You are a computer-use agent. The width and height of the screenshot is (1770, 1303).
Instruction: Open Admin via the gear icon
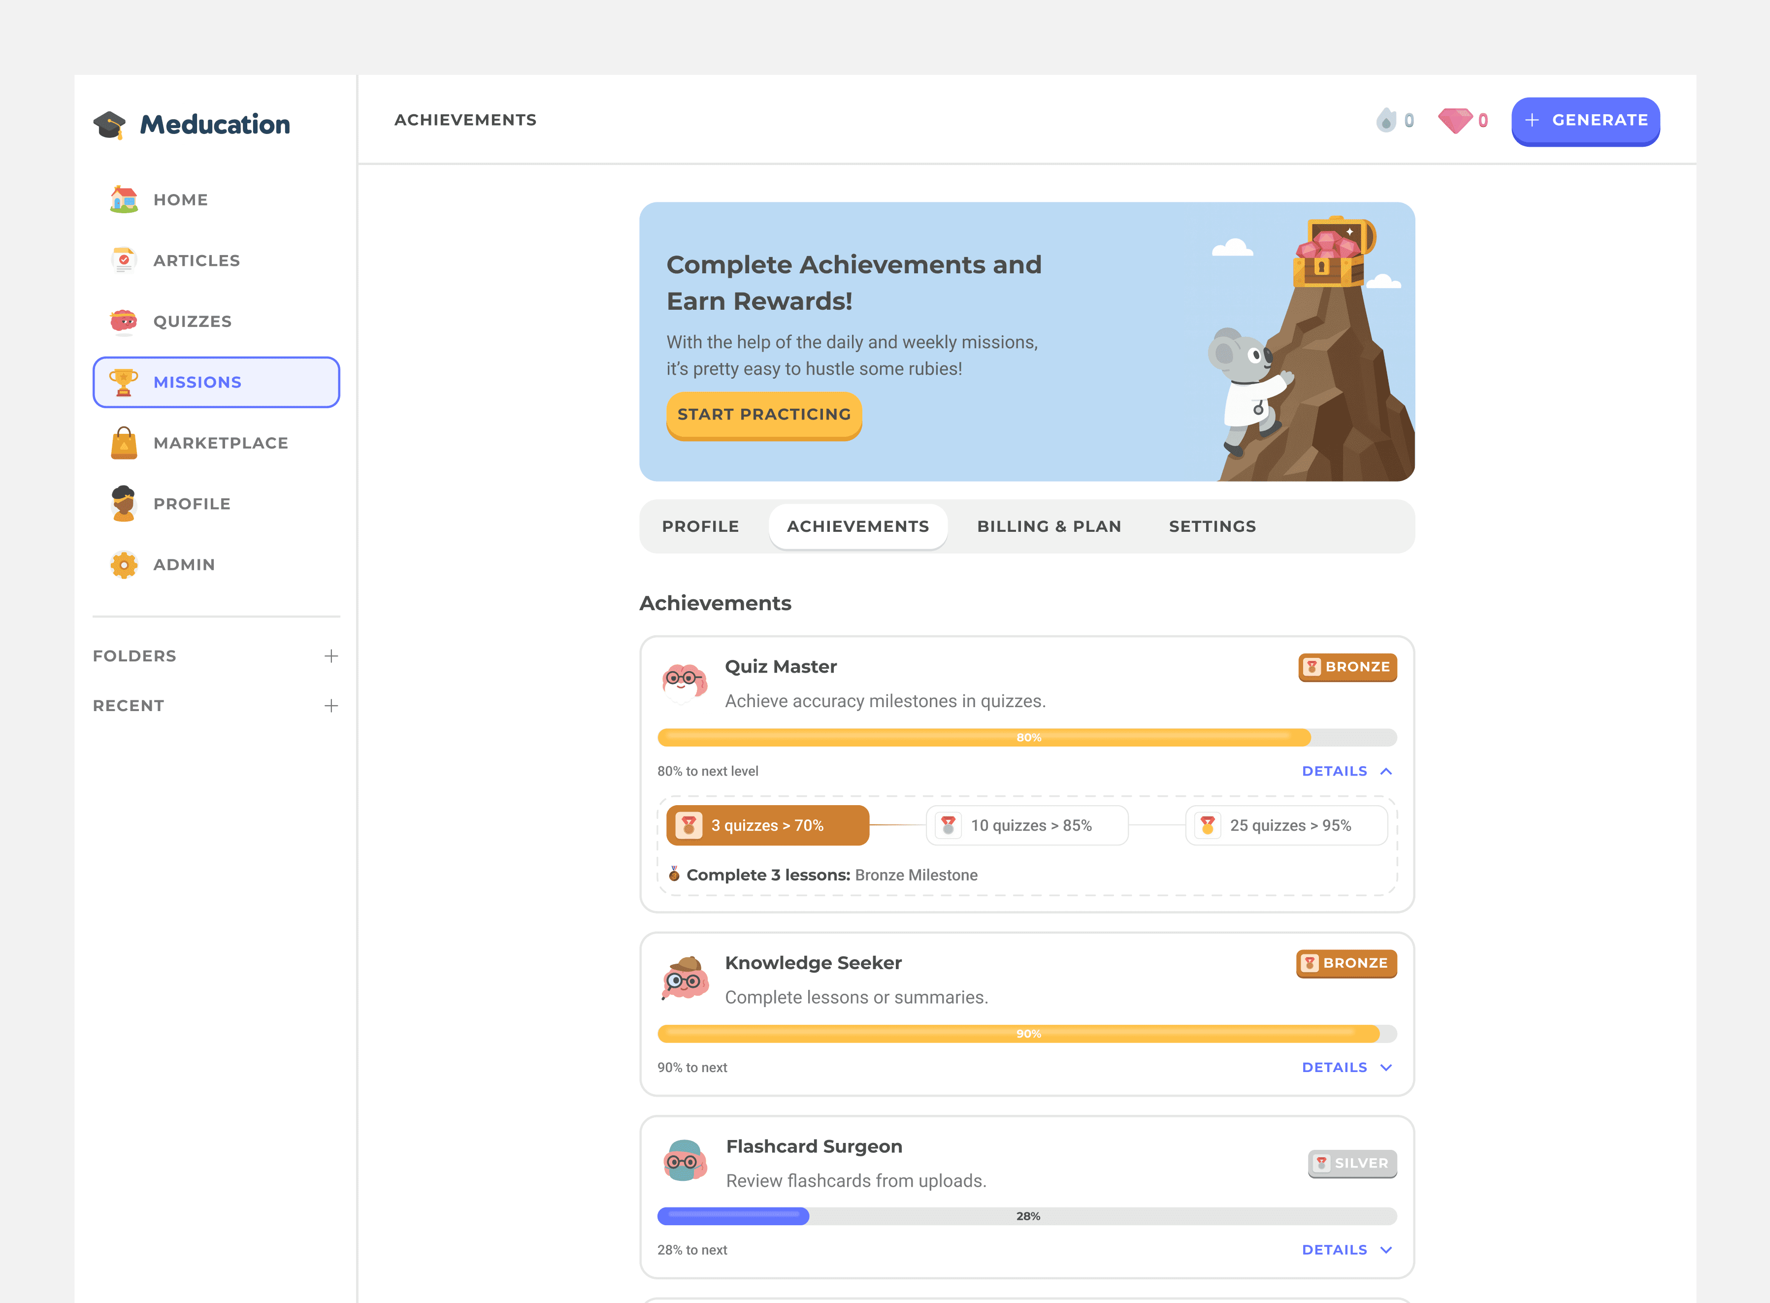[x=124, y=565]
